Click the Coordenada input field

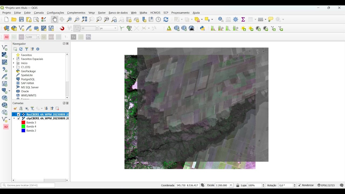(187, 185)
